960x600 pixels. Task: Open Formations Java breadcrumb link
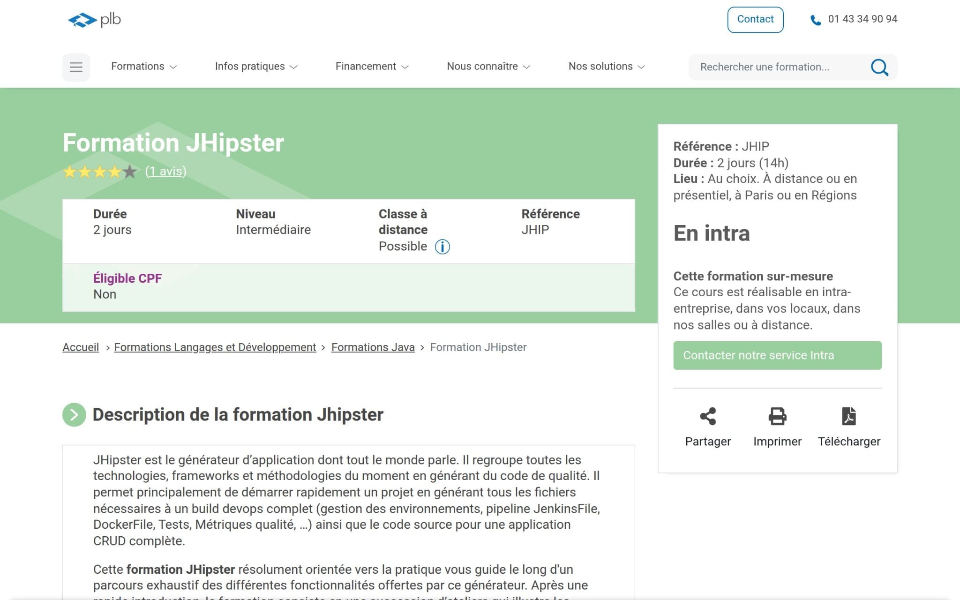pyautogui.click(x=373, y=347)
